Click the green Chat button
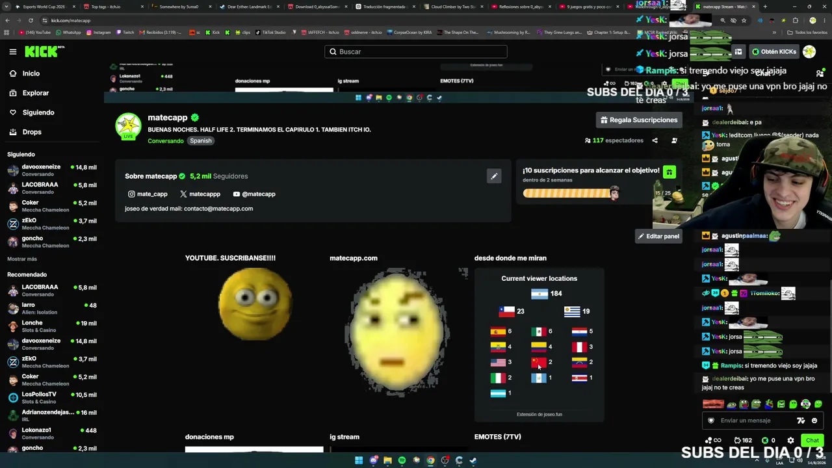Viewport: 832px width, 468px height. (812, 441)
